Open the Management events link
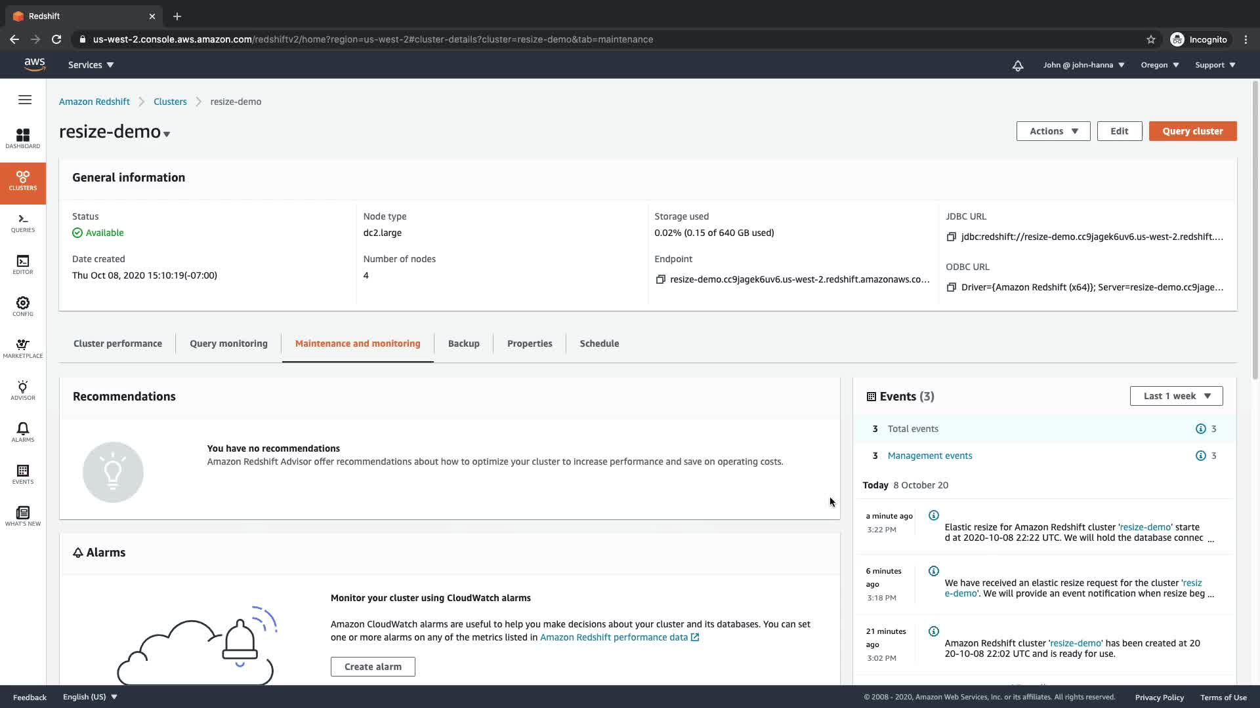This screenshot has height=708, width=1260. click(x=929, y=456)
